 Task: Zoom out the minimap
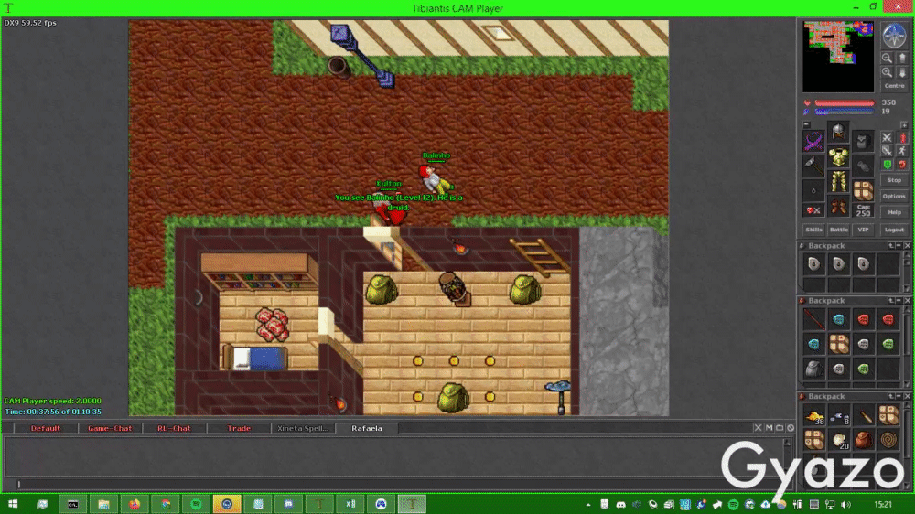coord(887,58)
